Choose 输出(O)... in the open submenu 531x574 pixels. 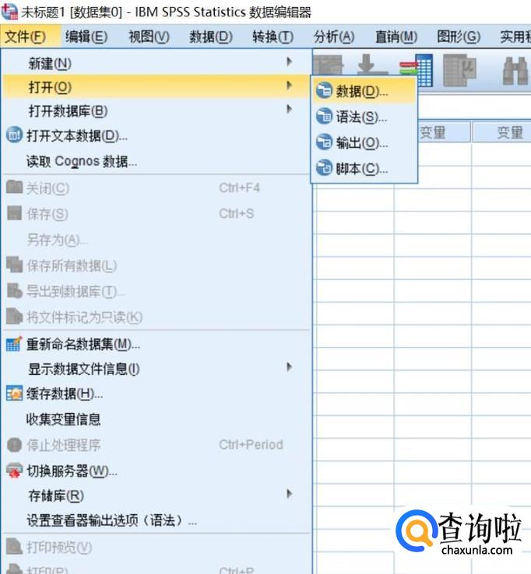[x=364, y=142]
